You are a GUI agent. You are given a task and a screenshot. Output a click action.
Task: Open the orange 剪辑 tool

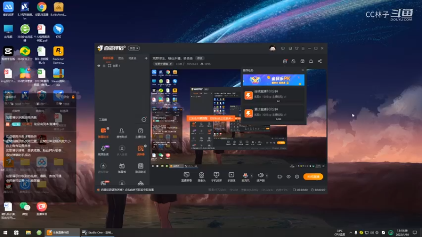140,151
